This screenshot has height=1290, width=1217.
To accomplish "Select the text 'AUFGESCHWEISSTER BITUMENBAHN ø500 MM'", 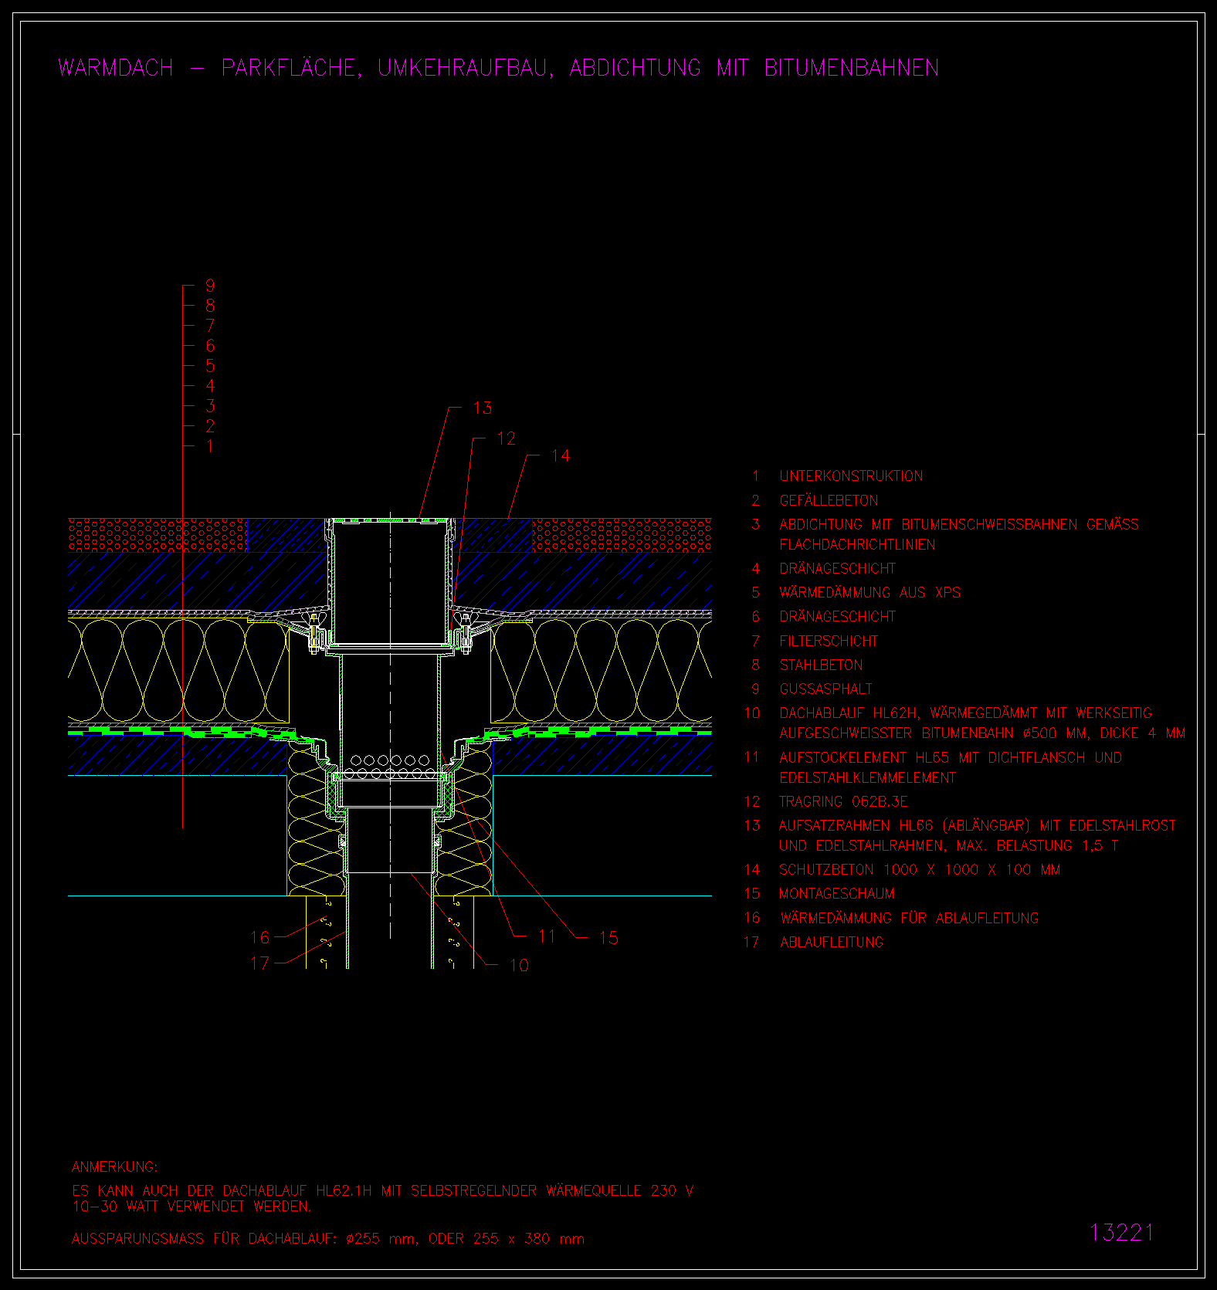I will [x=933, y=733].
